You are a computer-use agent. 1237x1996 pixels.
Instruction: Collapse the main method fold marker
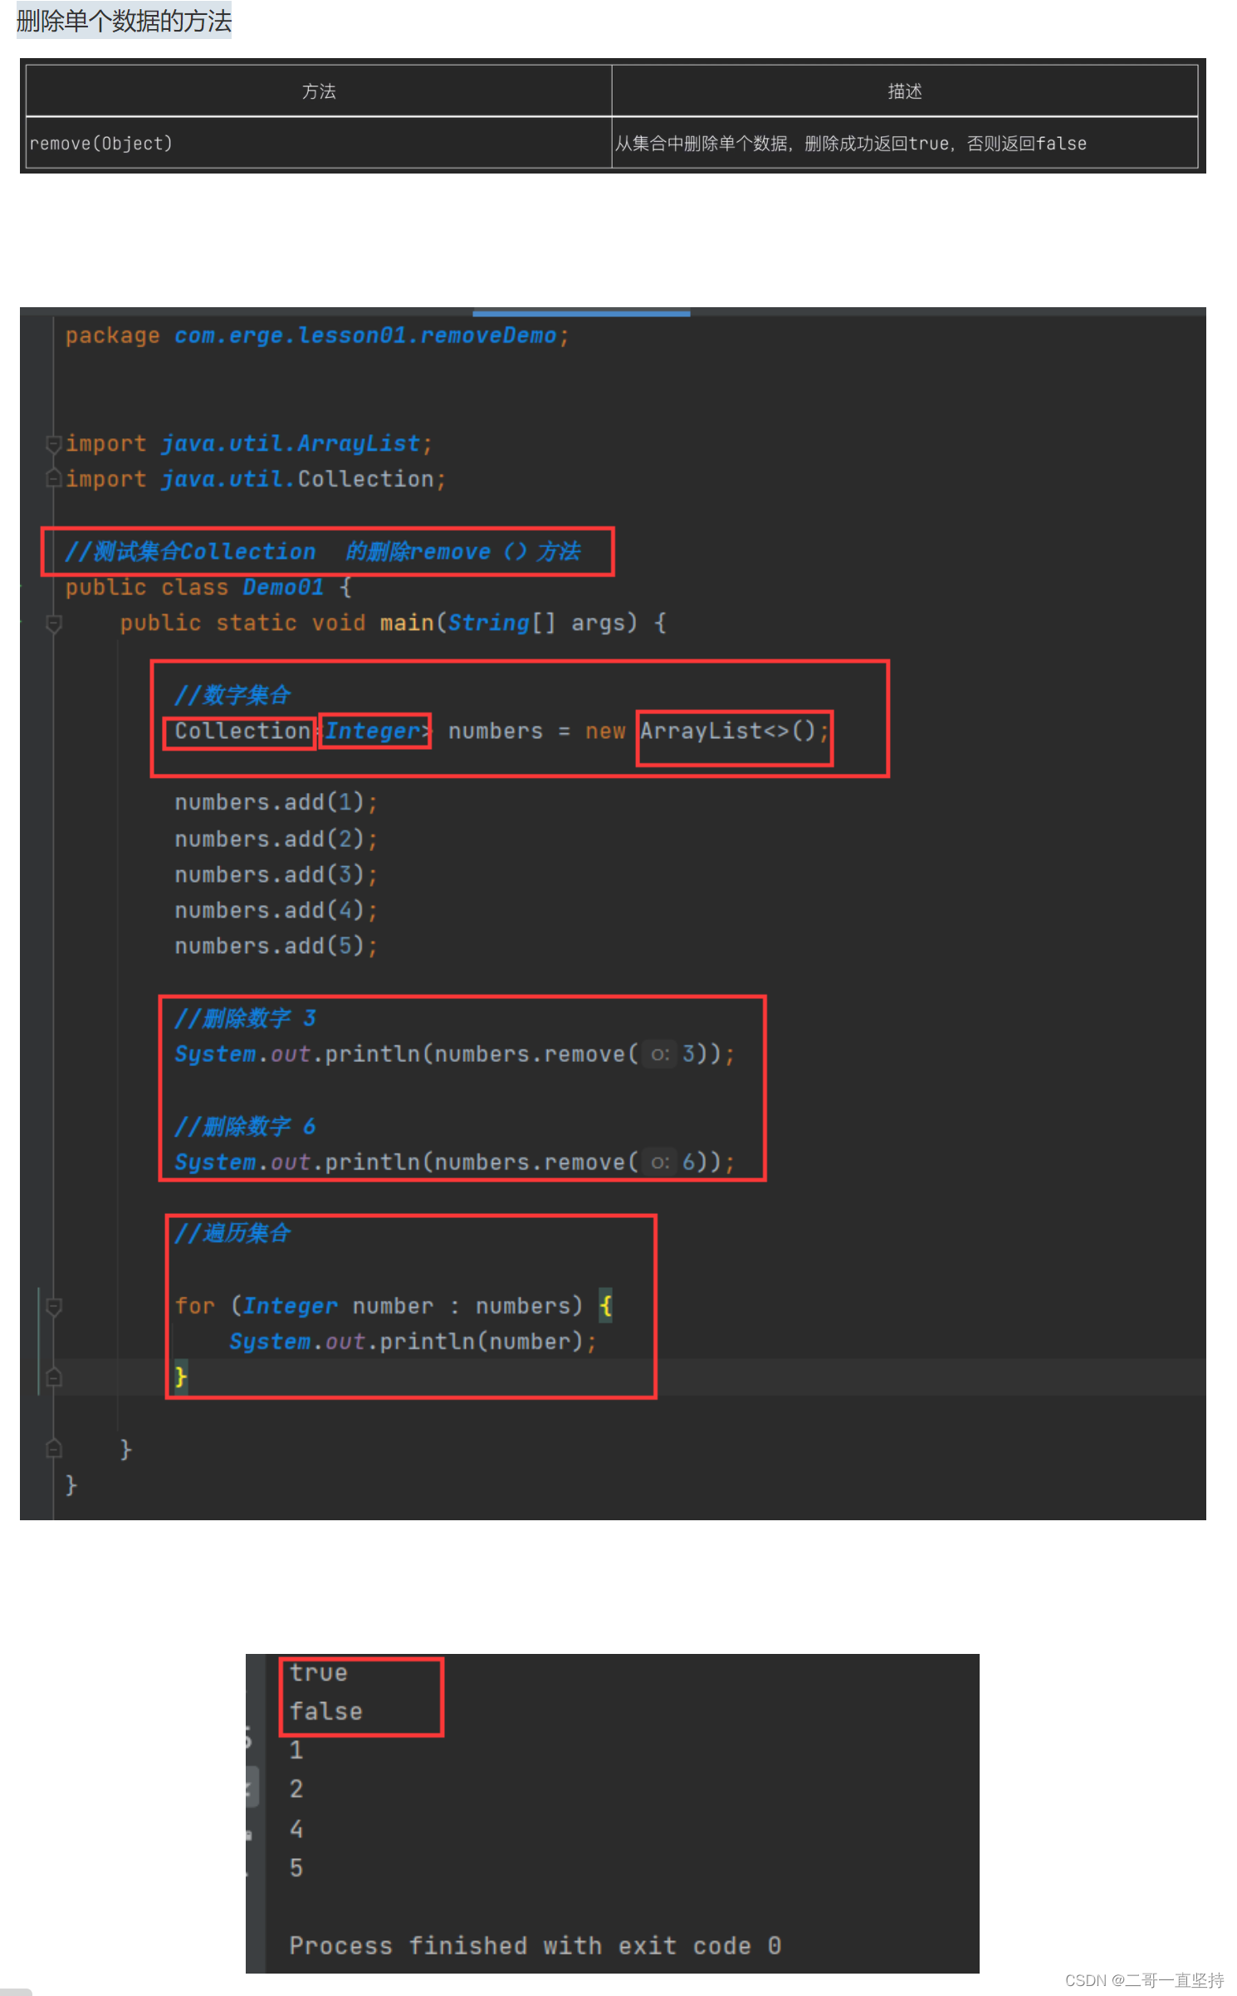pyautogui.click(x=54, y=624)
